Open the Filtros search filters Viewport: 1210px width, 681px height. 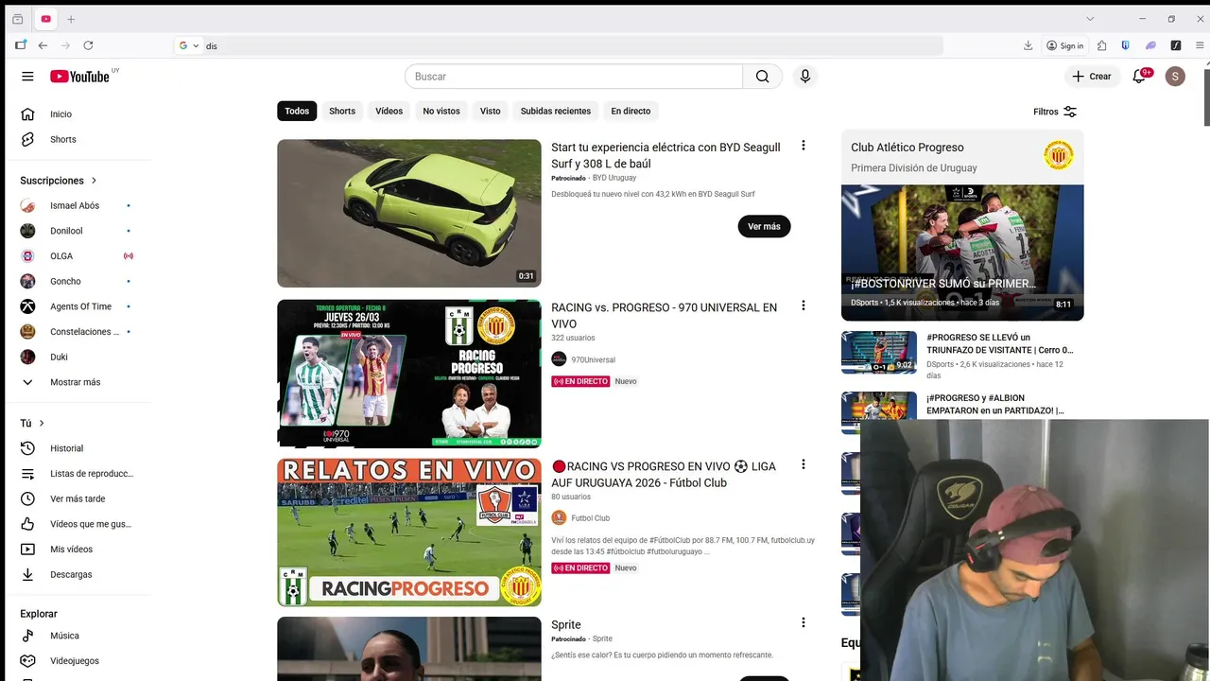click(x=1055, y=112)
